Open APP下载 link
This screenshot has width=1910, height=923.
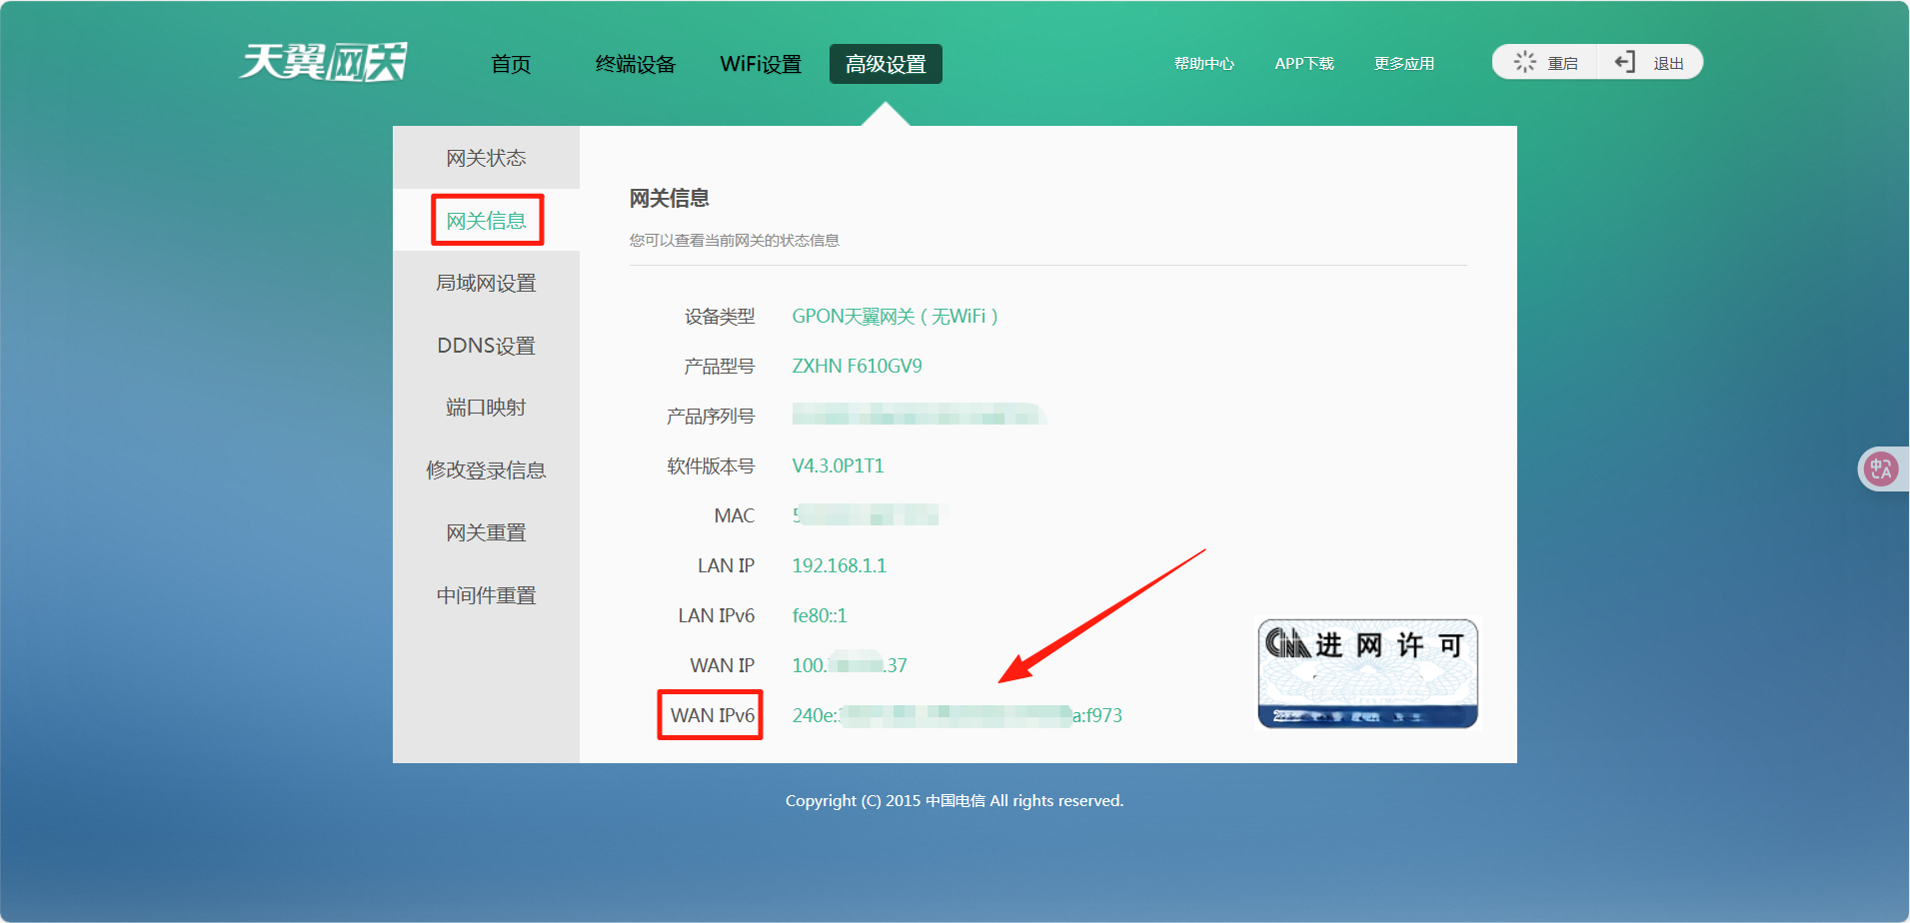click(x=1304, y=63)
